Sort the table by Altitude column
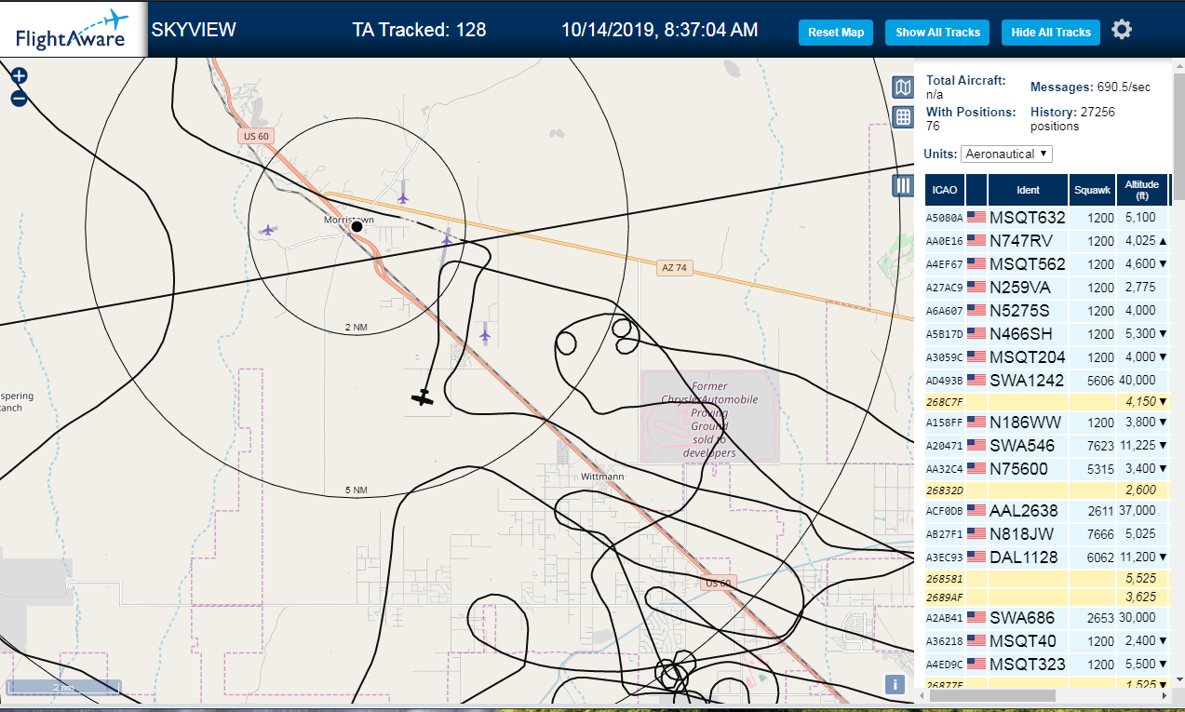 pyautogui.click(x=1141, y=190)
